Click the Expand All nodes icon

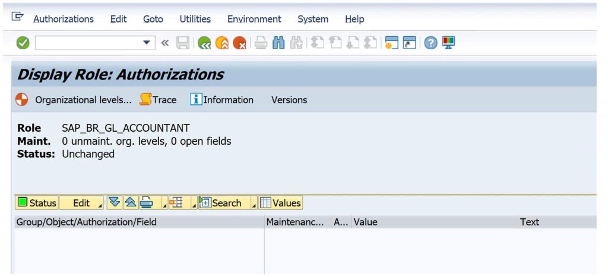click(x=115, y=203)
